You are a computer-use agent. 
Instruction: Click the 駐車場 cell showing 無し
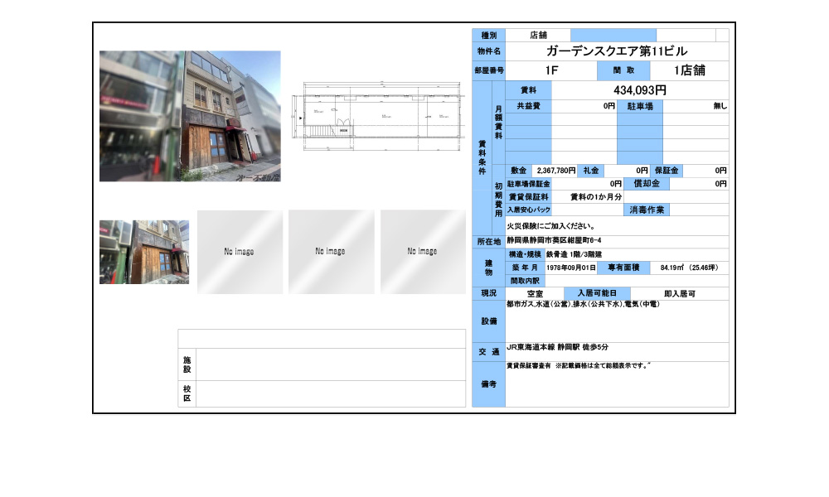(715, 106)
